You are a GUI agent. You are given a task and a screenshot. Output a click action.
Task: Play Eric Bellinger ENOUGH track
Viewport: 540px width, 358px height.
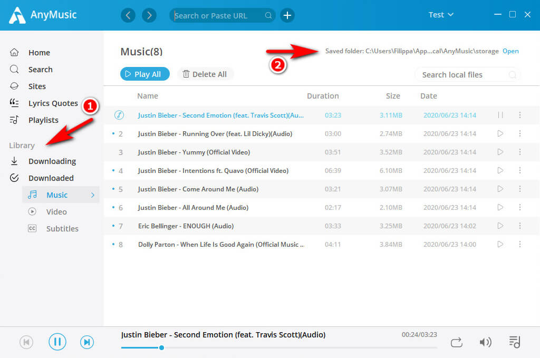point(500,226)
